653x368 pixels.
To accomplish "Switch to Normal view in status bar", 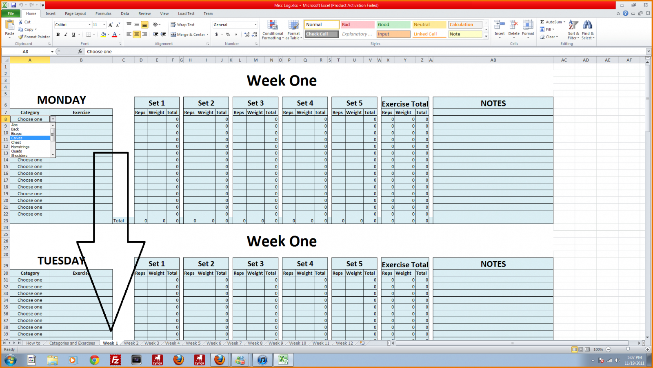I will (574, 350).
